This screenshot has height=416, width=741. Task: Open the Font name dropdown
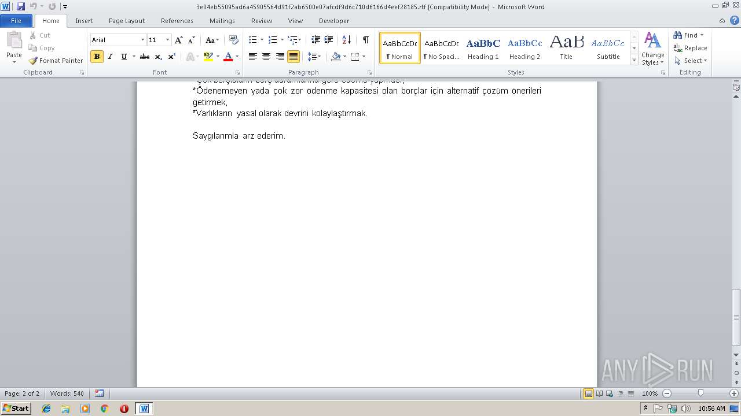pos(142,40)
